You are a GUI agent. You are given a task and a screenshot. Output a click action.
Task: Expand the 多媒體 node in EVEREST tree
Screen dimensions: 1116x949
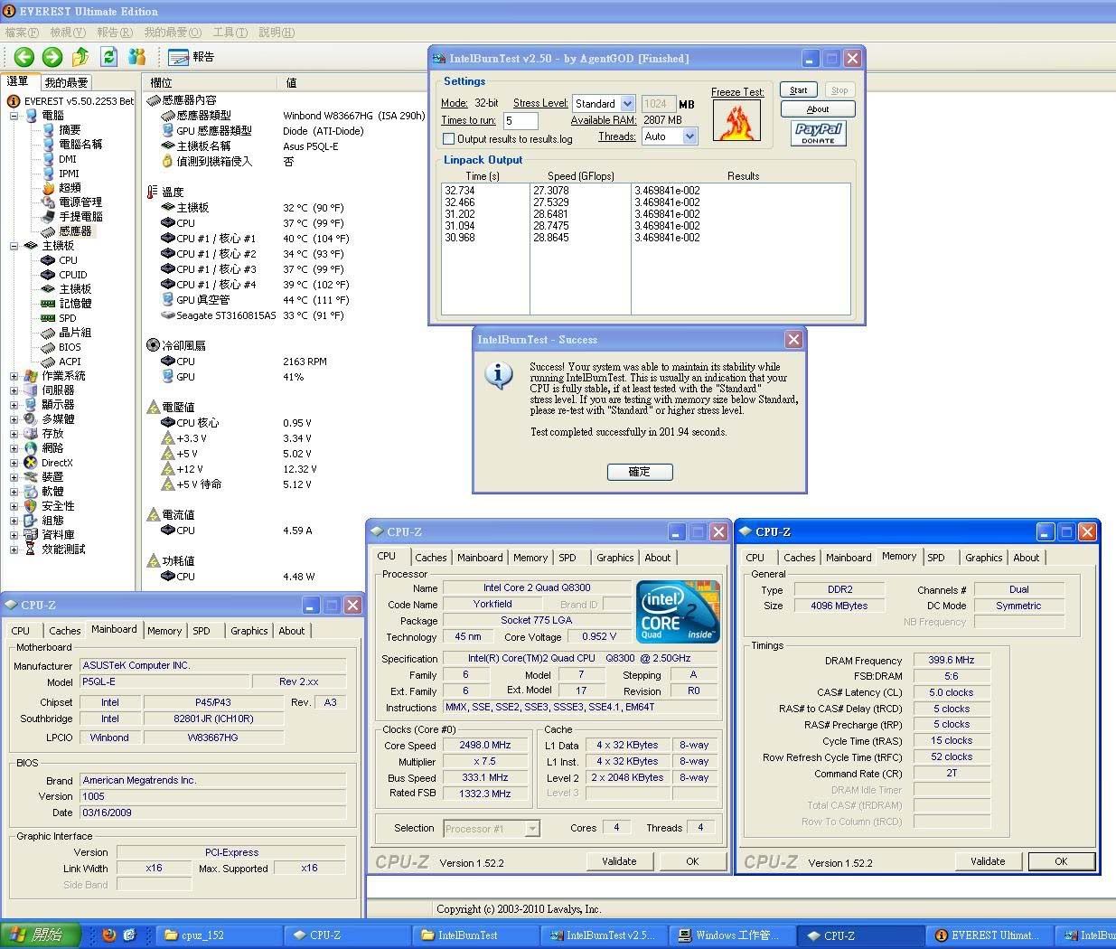point(14,419)
